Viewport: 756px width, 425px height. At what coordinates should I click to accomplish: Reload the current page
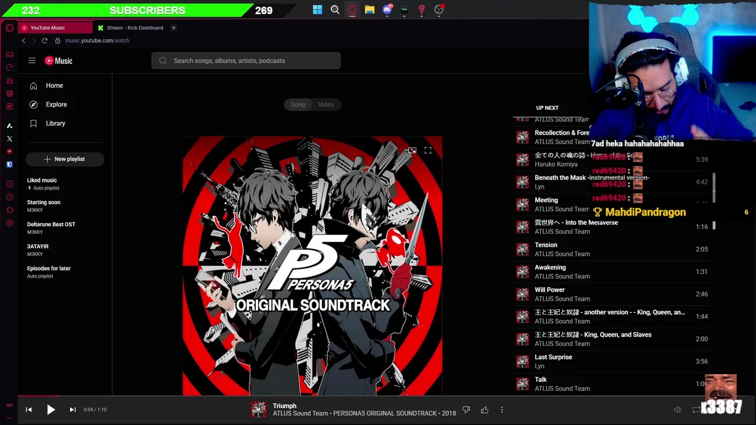tap(44, 41)
